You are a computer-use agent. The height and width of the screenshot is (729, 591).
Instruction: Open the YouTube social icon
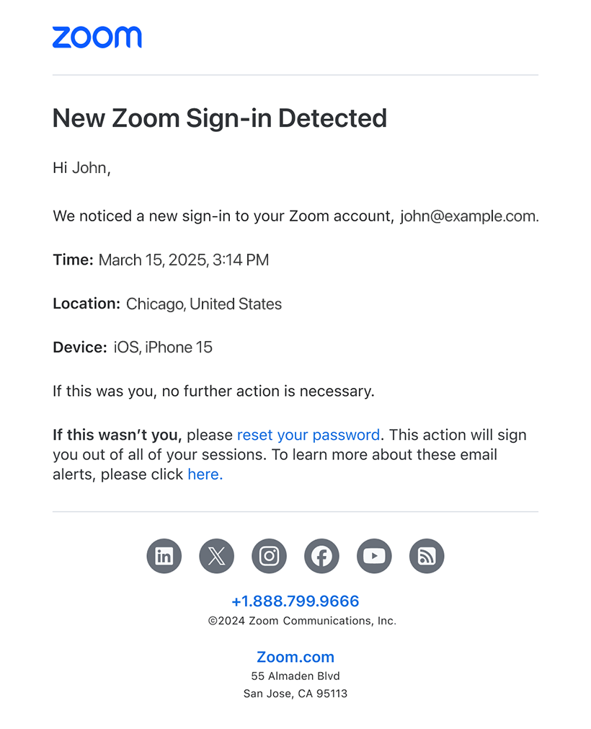pos(374,556)
